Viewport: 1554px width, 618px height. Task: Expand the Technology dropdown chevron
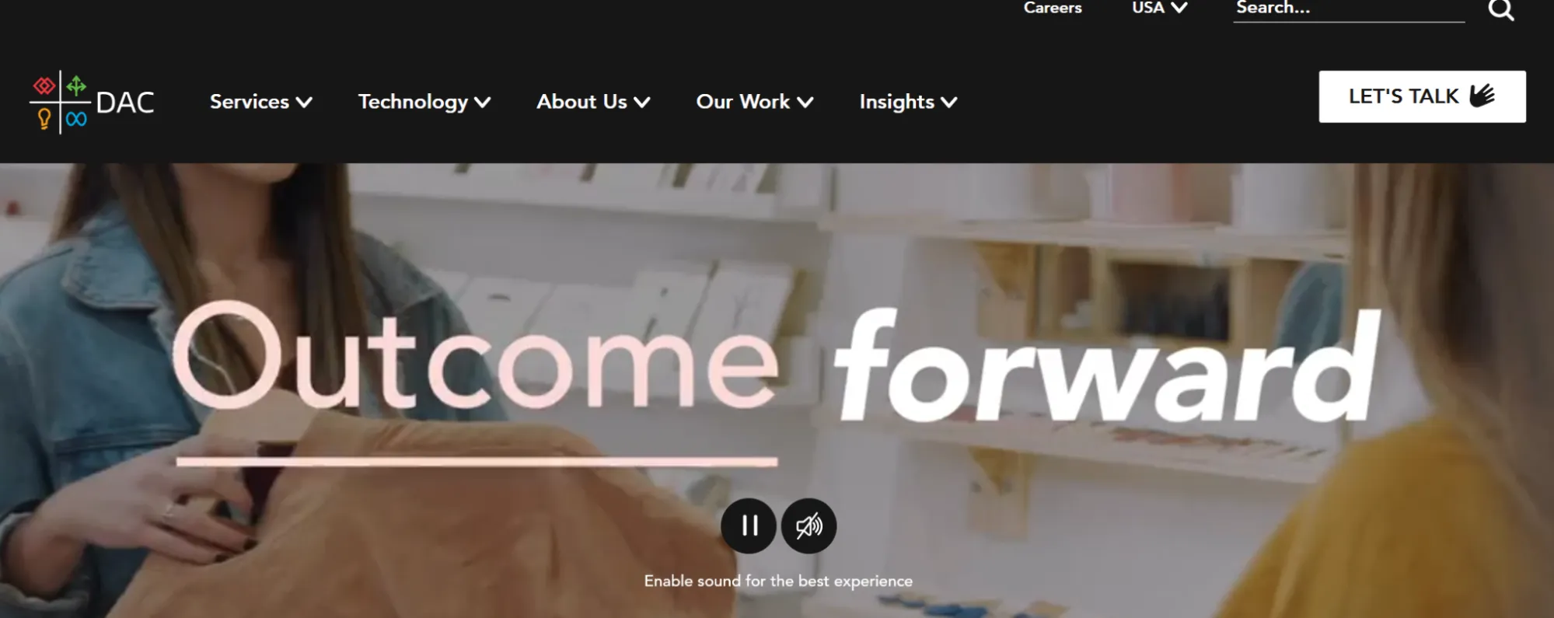[x=483, y=103]
